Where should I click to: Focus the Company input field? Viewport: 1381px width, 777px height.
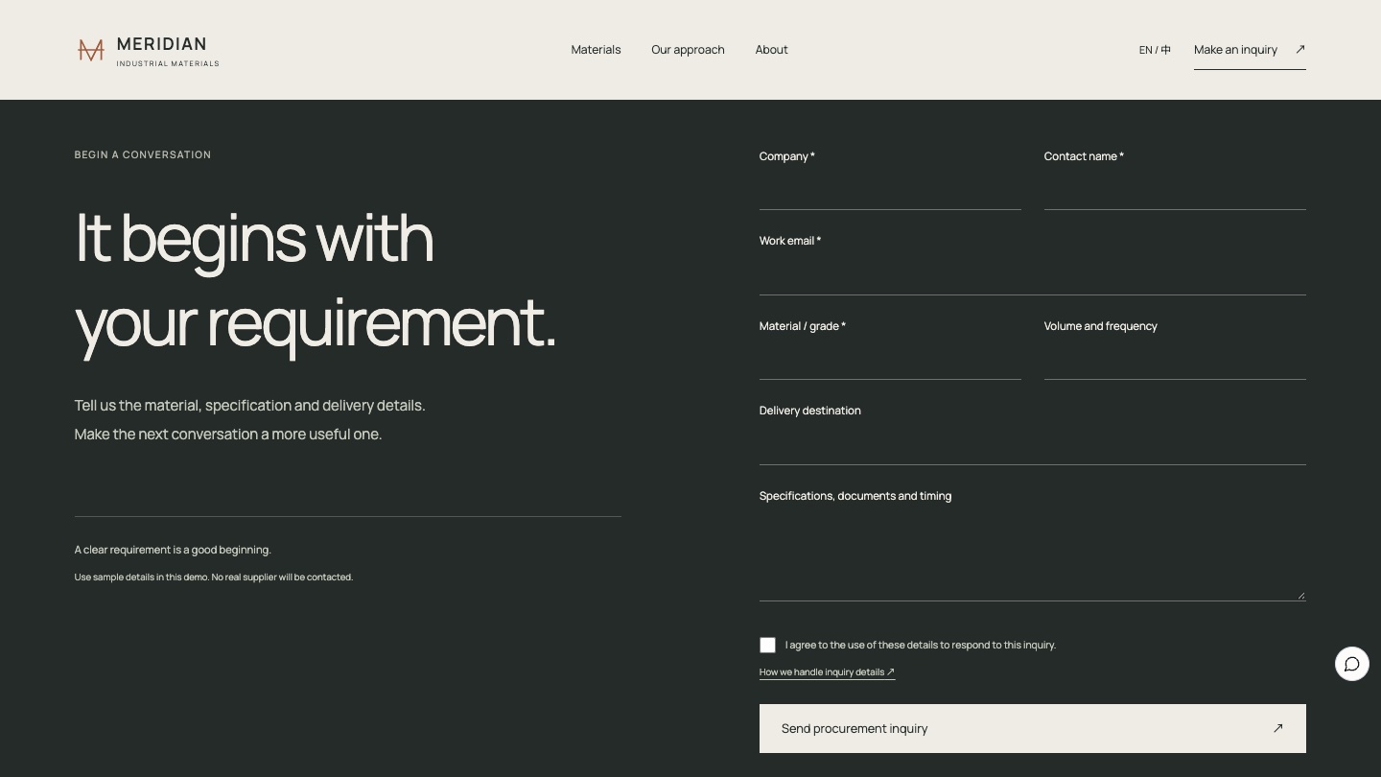click(890, 190)
